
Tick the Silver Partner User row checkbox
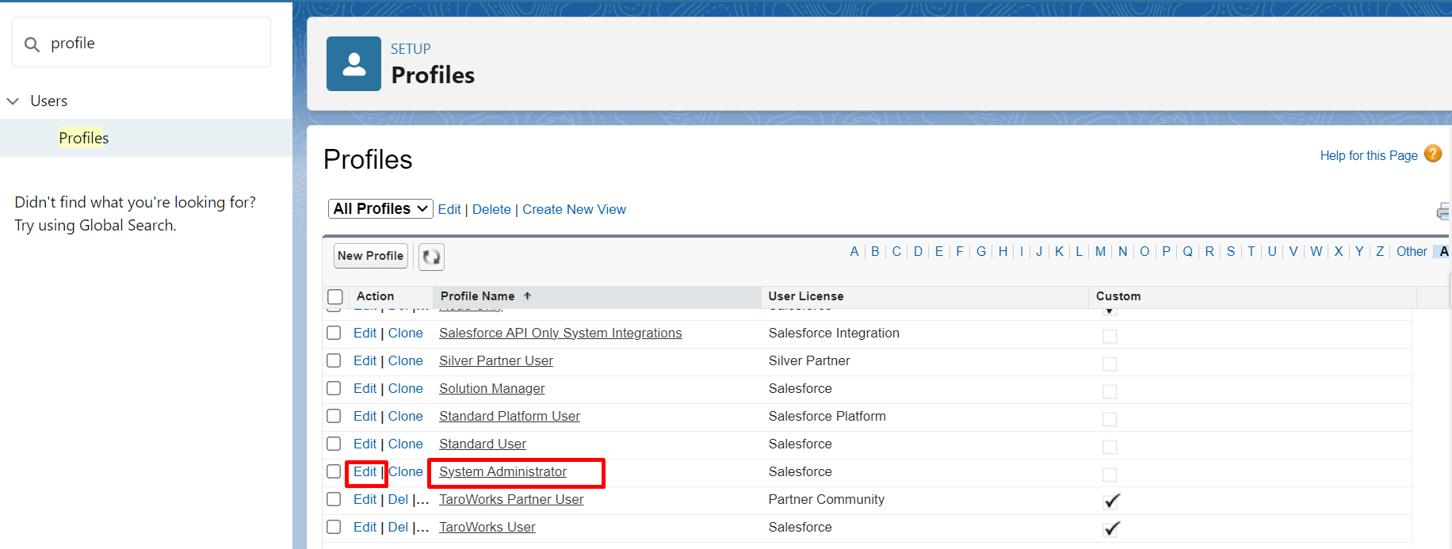coord(334,360)
